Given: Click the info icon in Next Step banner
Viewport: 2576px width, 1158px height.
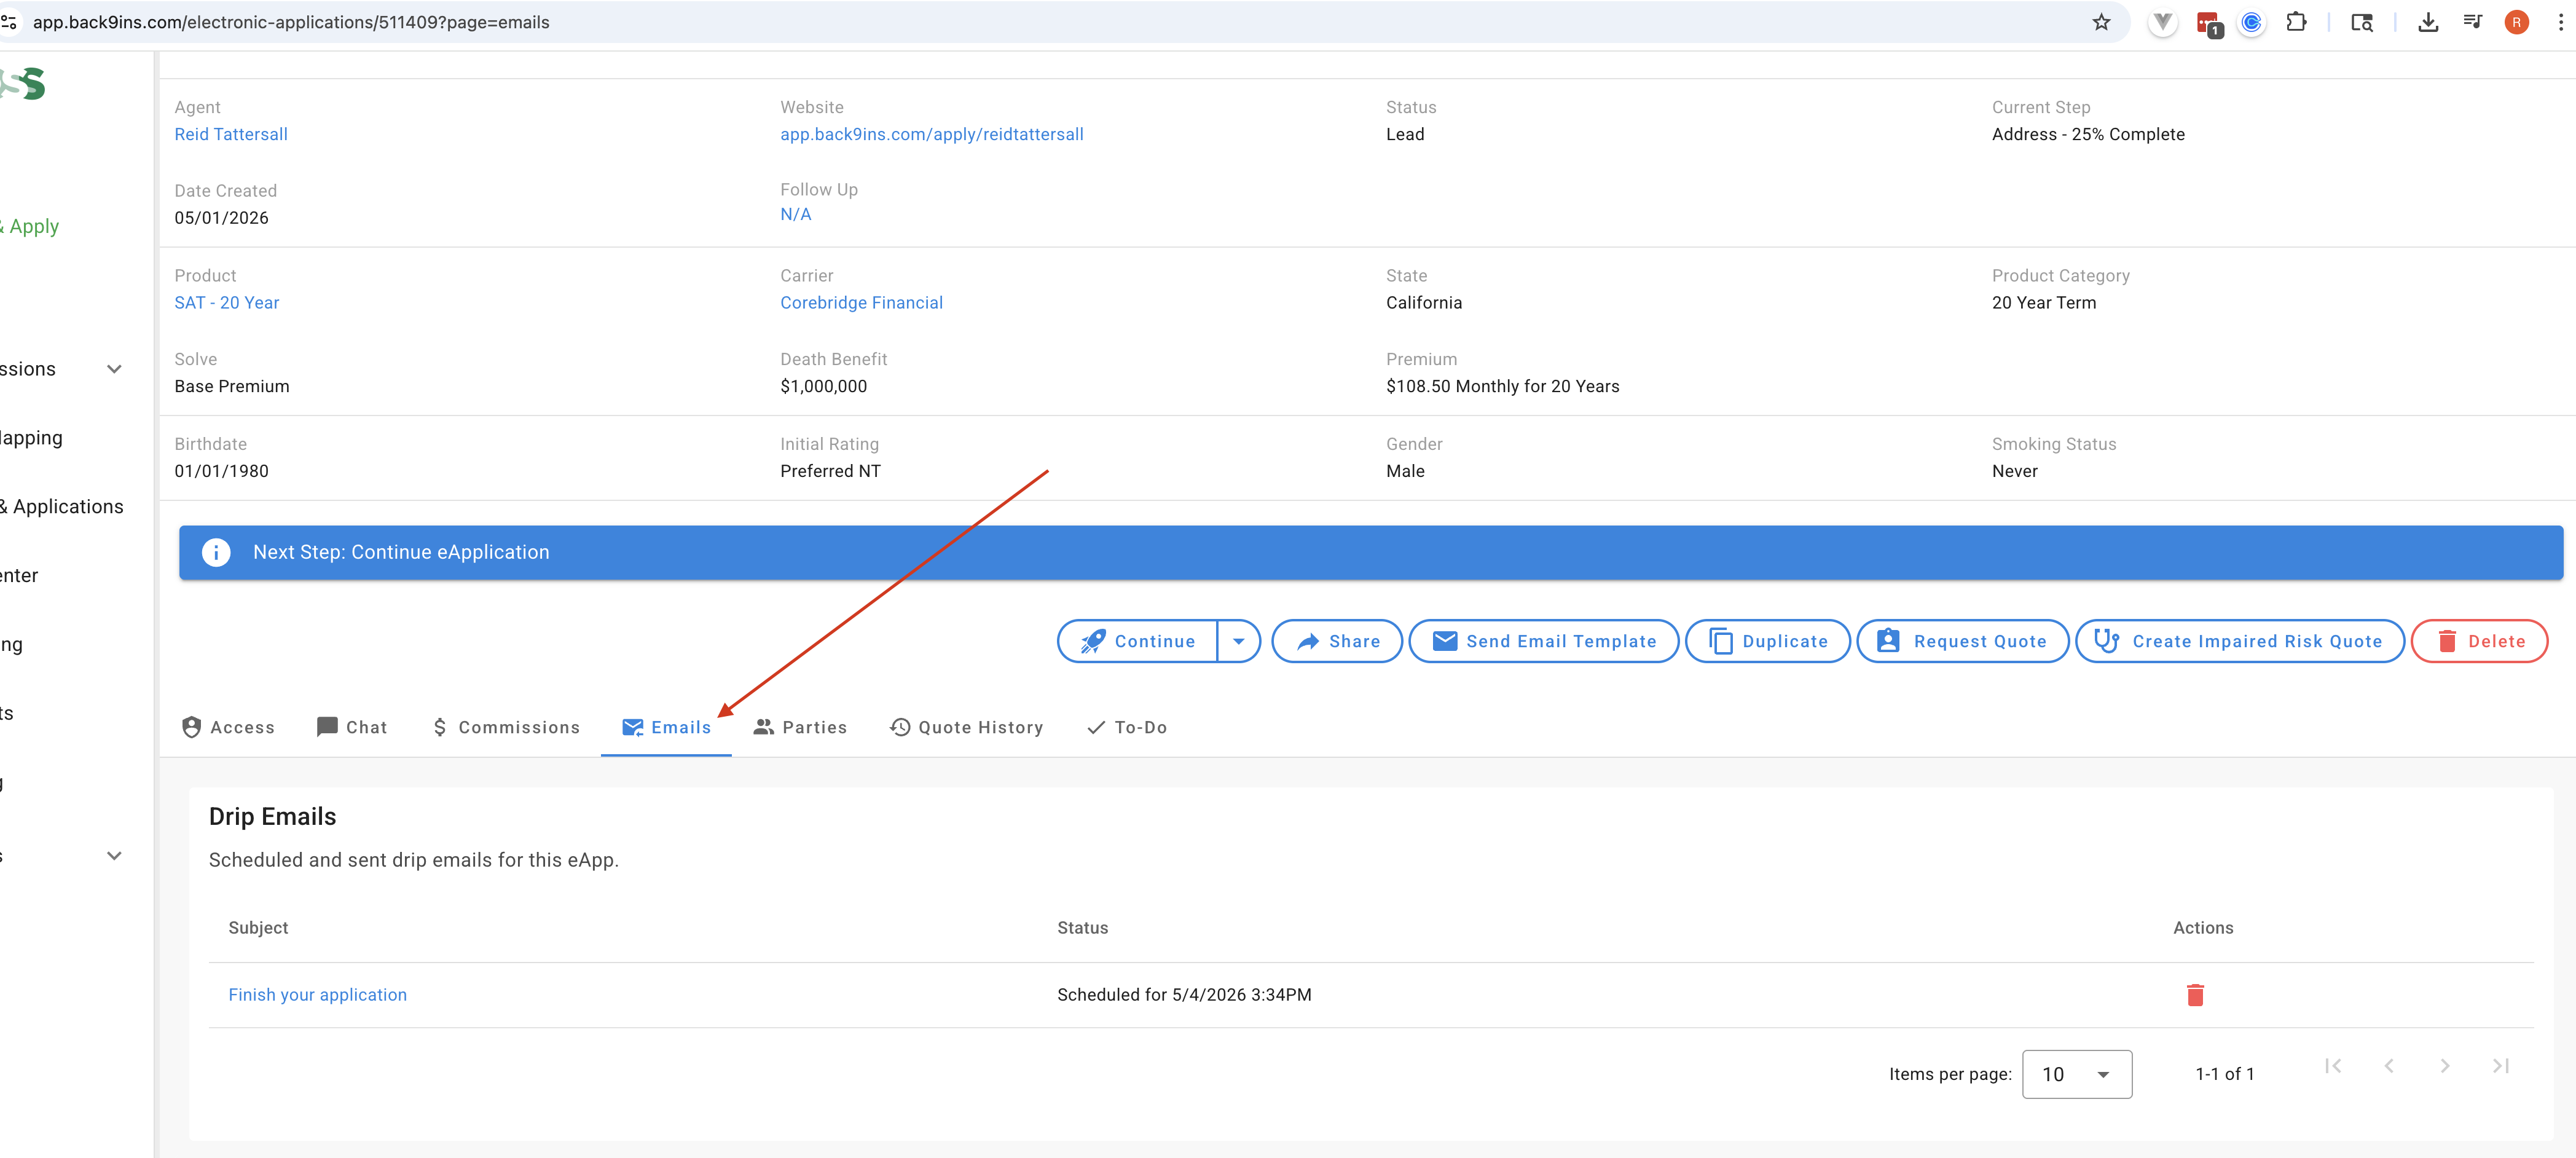Looking at the screenshot, I should click(216, 552).
